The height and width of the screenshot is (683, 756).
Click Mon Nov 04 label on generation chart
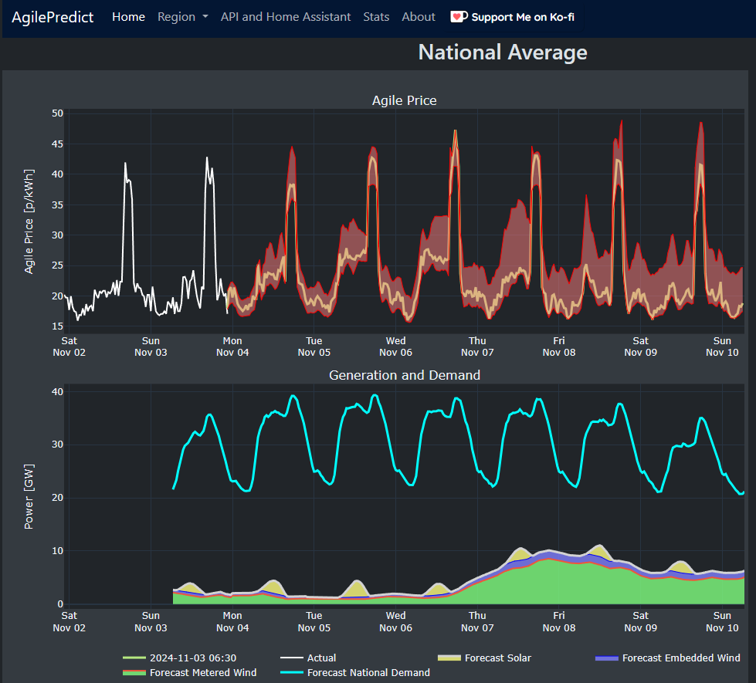[232, 622]
